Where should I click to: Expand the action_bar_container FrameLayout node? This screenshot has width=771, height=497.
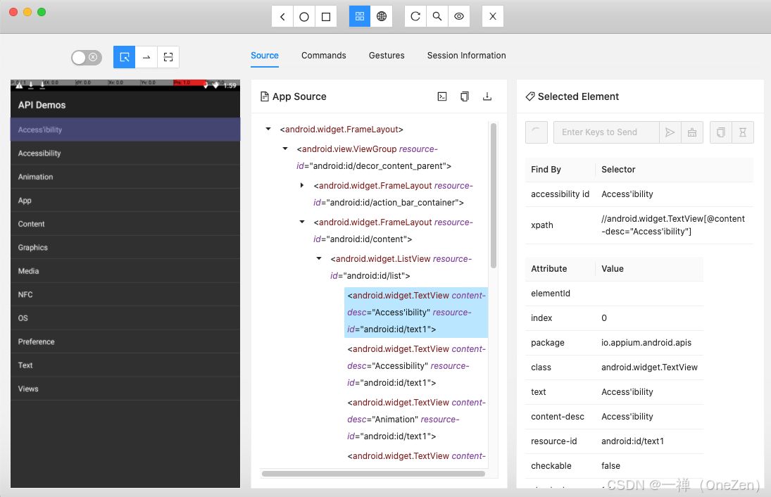point(302,185)
